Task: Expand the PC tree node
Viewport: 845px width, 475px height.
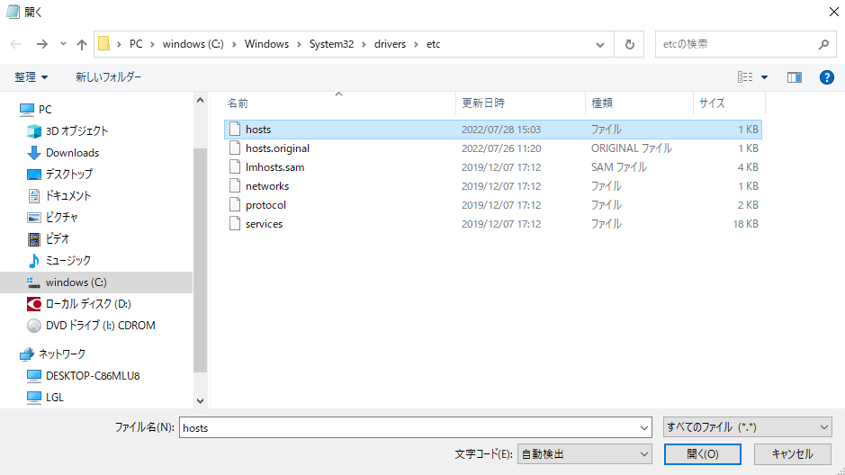Action: pos(9,110)
